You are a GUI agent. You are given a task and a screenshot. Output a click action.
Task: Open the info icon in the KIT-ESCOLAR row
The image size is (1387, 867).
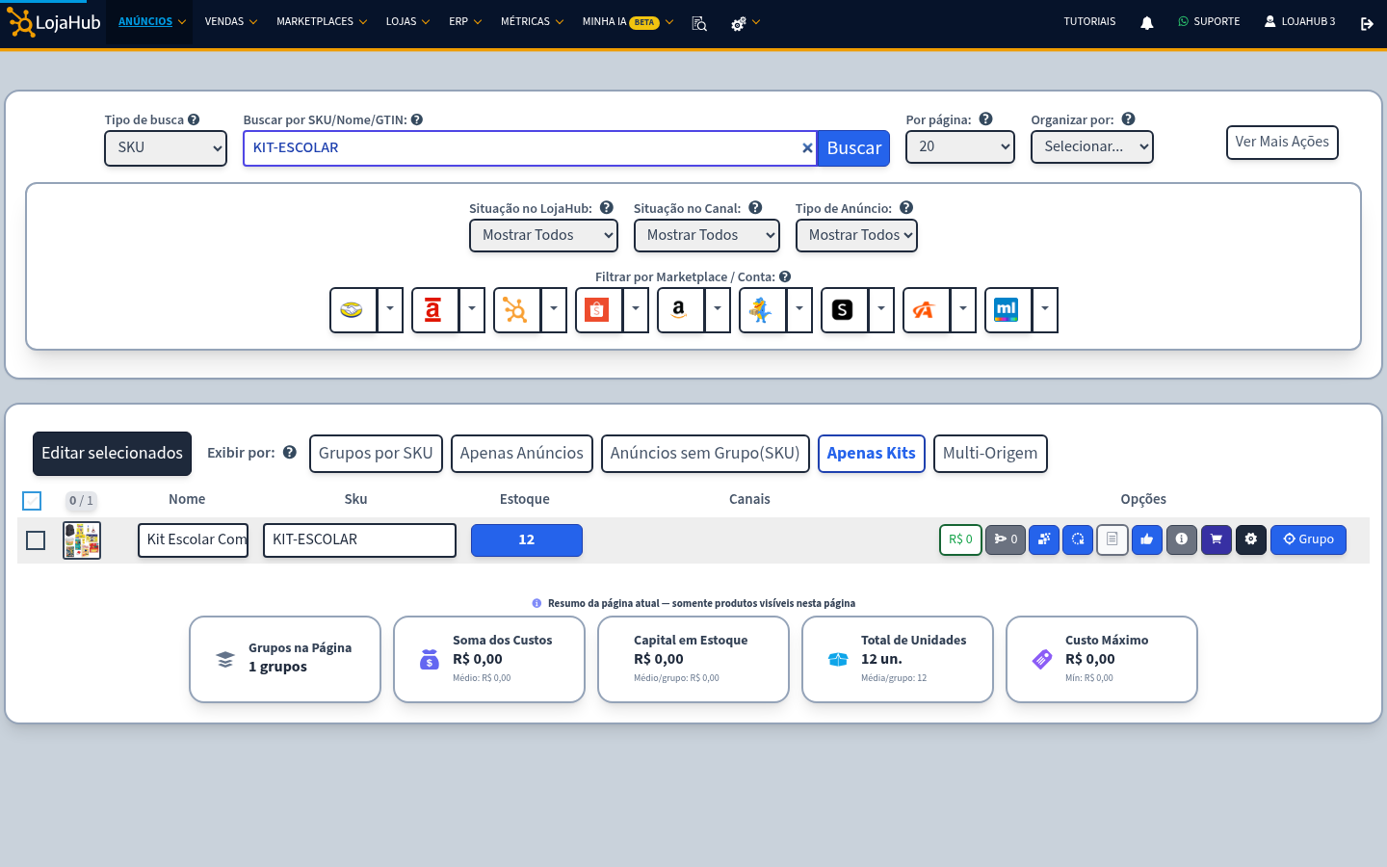click(x=1182, y=539)
